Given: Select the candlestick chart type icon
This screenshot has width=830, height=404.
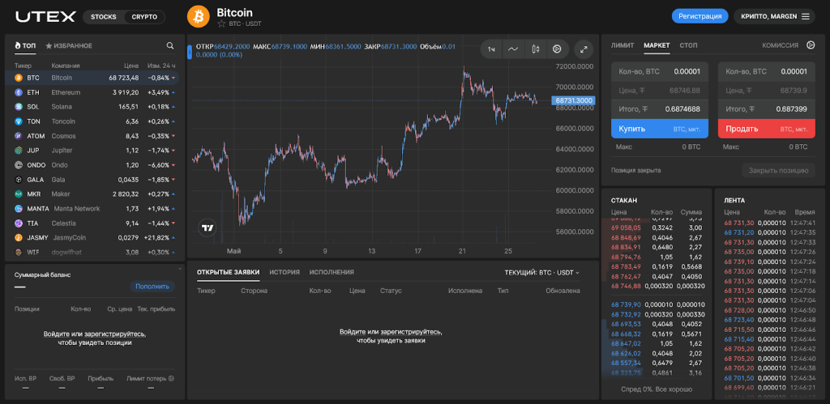Looking at the screenshot, I should [x=535, y=49].
